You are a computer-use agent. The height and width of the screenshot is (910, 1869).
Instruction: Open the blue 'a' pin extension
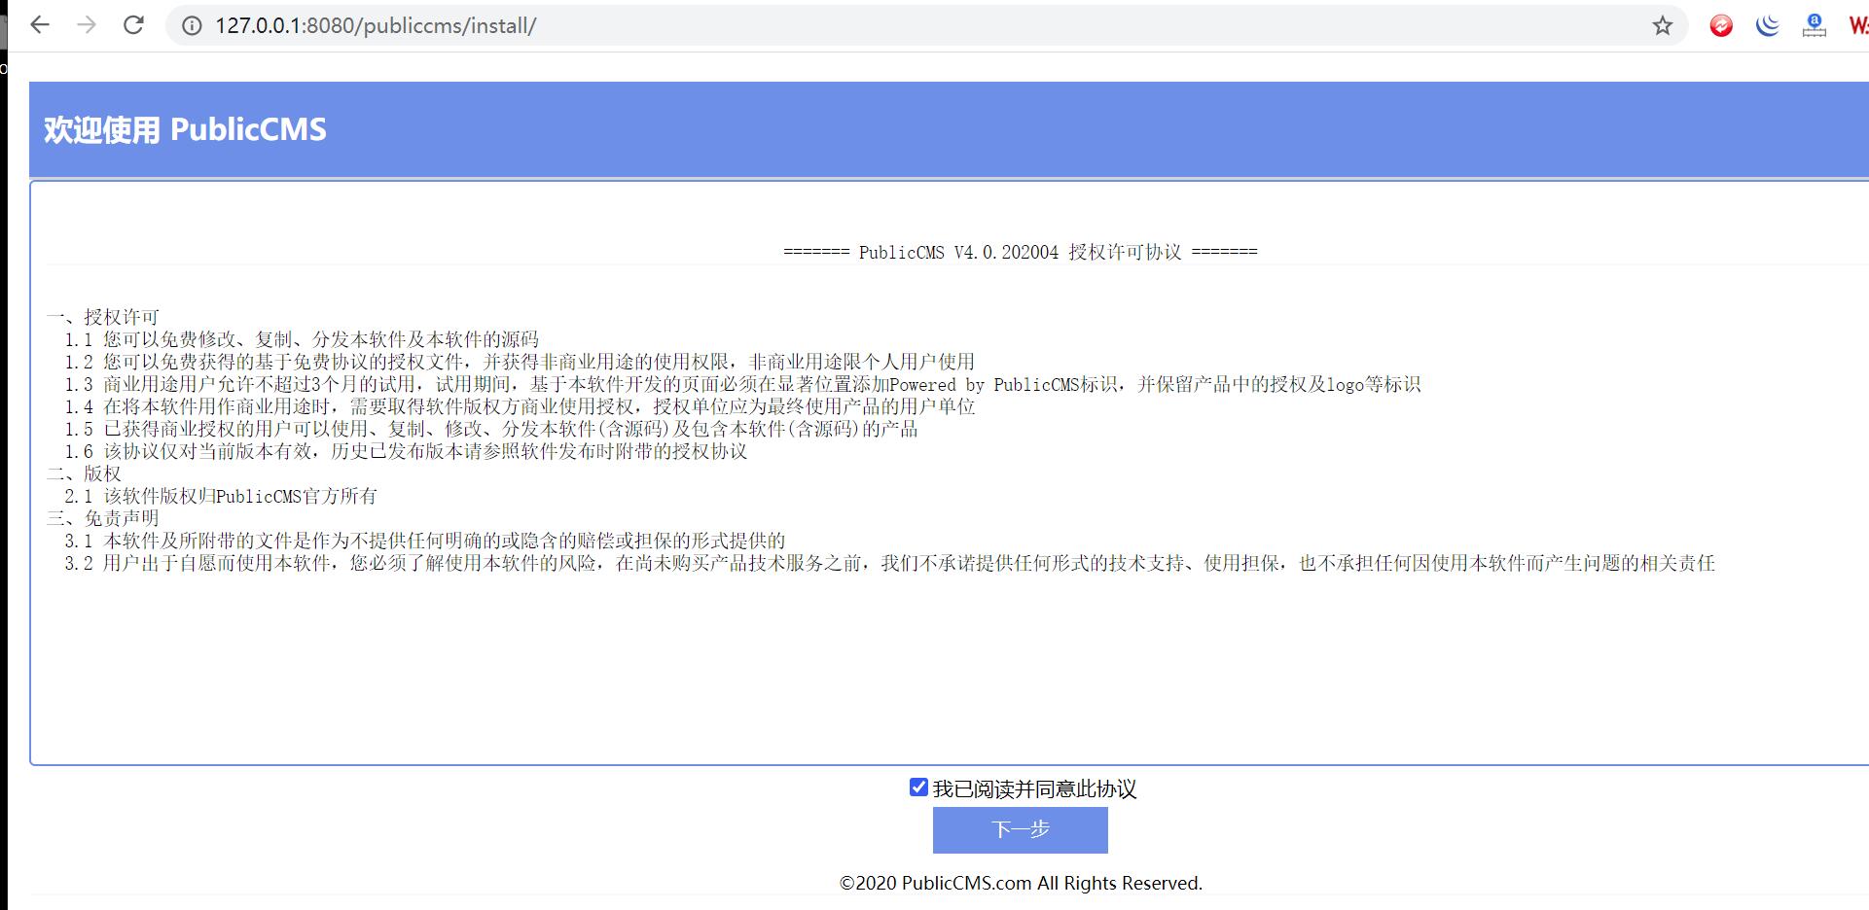point(1814,26)
